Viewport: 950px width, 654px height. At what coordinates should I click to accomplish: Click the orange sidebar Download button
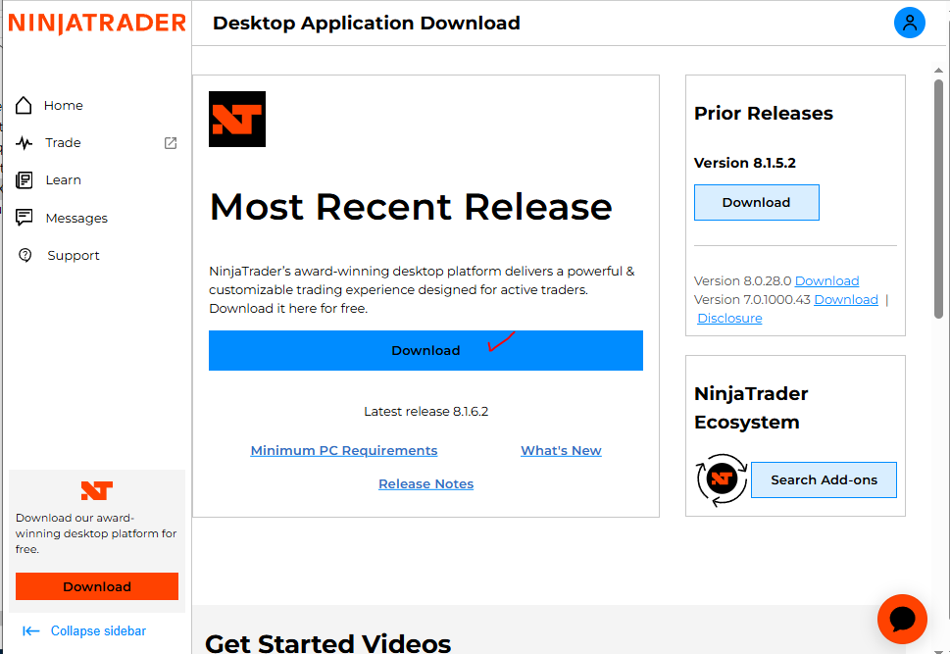[97, 586]
